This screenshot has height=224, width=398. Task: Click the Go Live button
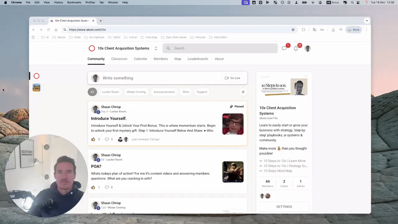[x=232, y=78]
